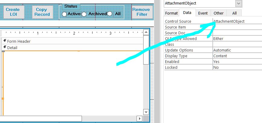Click the Source Item property field
Viewport: 262px width, 123px height.
[237, 27]
